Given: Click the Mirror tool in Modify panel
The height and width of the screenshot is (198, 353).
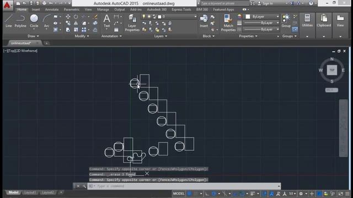Looking at the screenshot, I should (76, 23).
